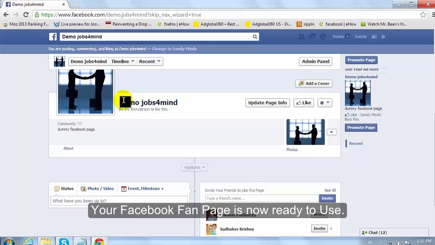Open the Windows Start button
This screenshot has height=245, width=435.
pyautogui.click(x=8, y=242)
